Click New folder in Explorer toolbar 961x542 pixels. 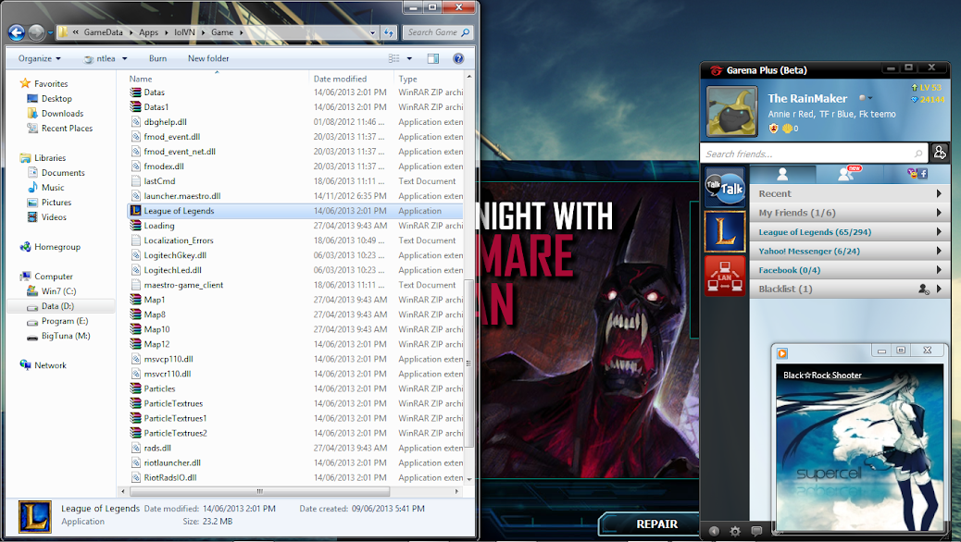208,59
